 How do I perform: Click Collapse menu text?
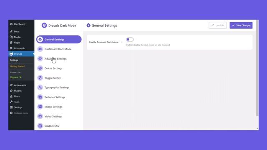21,113
